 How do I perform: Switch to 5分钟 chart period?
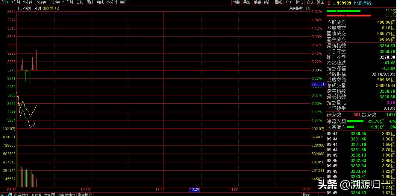coord(28,2)
